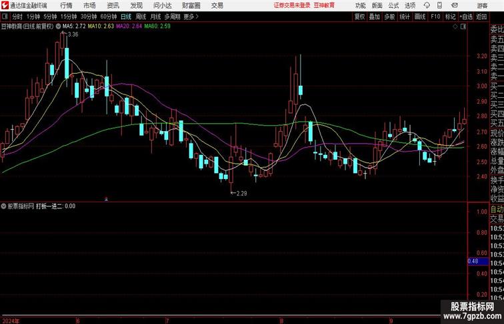Open main chart indicator dropdown arrow

coord(58,27)
